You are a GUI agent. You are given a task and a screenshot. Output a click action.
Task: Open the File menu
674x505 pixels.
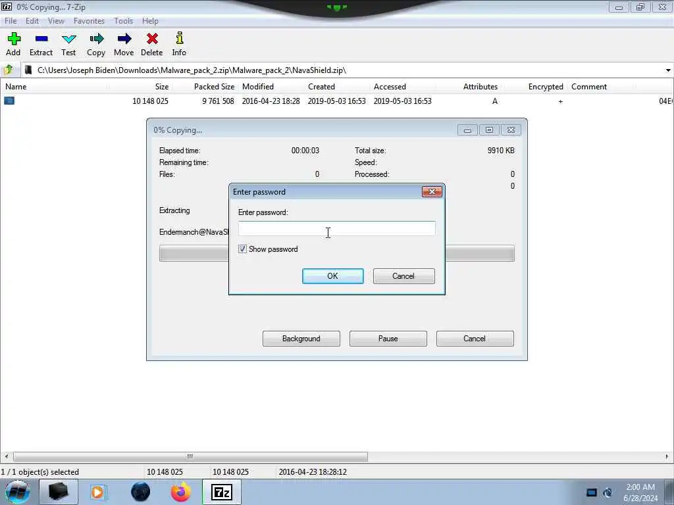pyautogui.click(x=11, y=20)
